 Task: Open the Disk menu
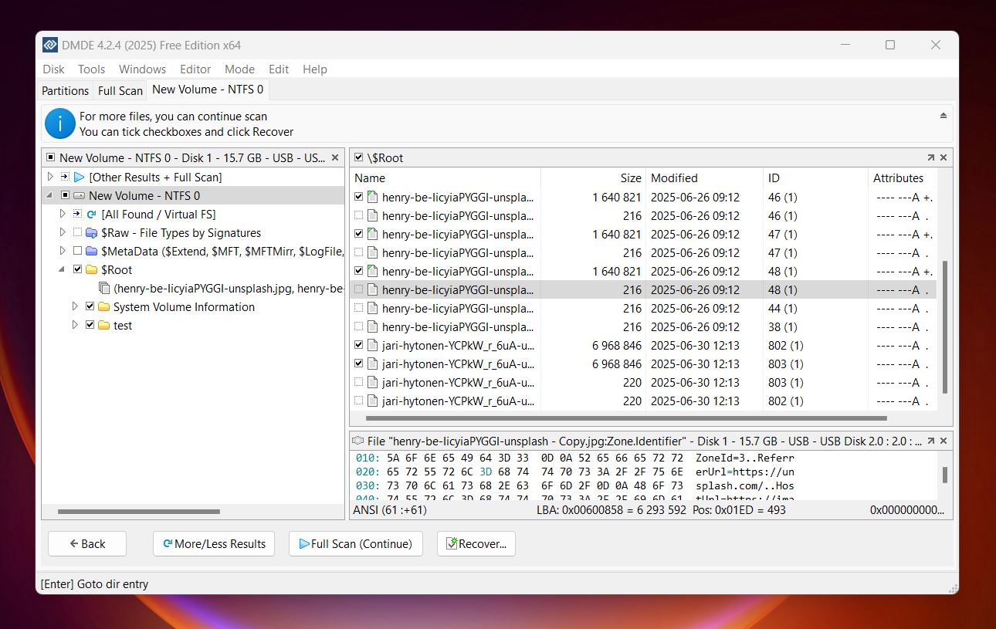(x=53, y=69)
